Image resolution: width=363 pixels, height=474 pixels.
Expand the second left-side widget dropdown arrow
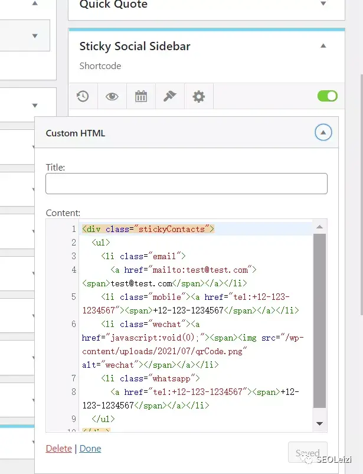[35, 106]
